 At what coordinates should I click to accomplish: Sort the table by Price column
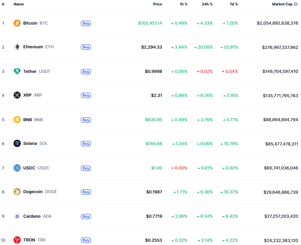click(157, 4)
